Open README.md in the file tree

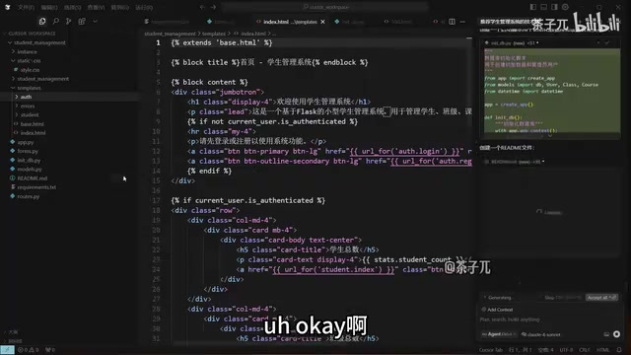coord(32,178)
